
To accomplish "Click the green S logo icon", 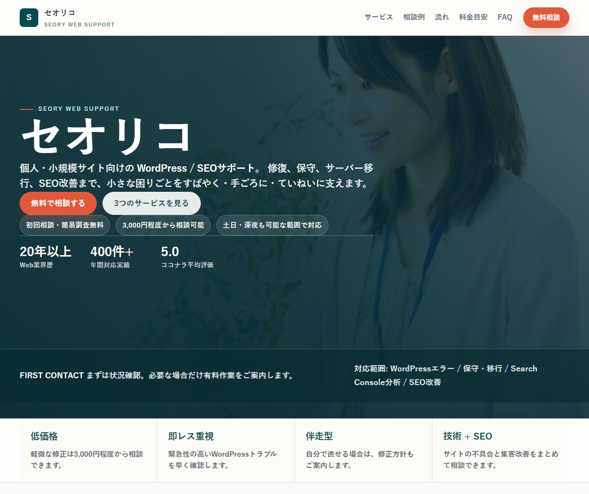I will [29, 18].
